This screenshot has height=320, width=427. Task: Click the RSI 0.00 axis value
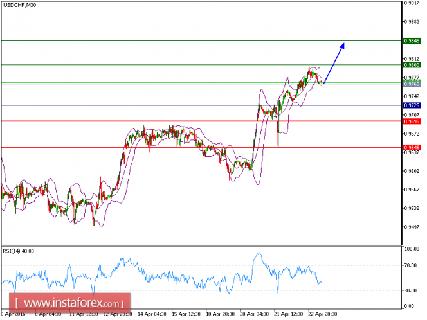(x=409, y=306)
